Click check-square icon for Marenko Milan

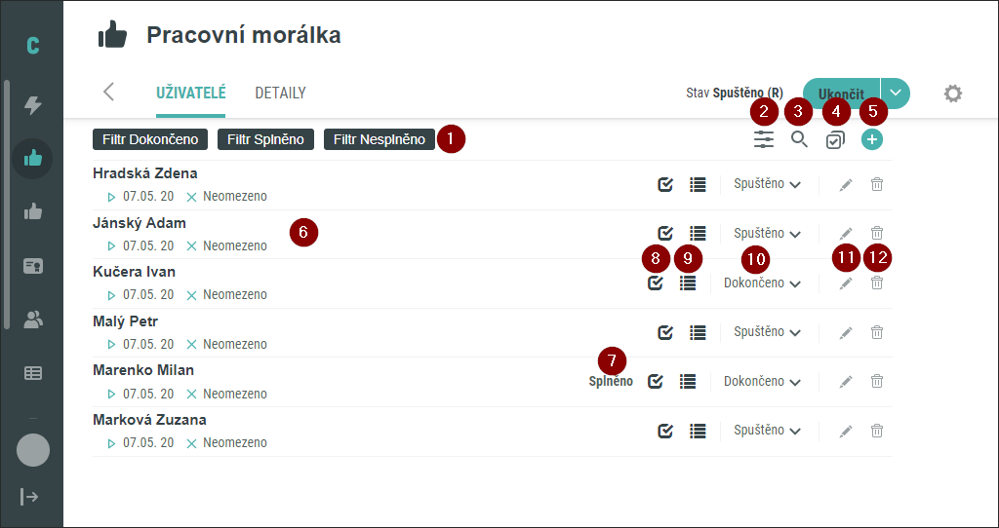655,381
